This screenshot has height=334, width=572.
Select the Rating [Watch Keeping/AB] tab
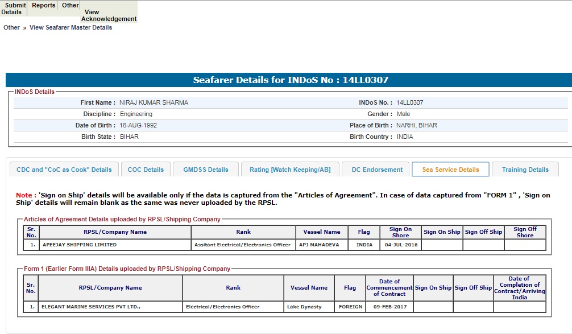pyautogui.click(x=290, y=170)
